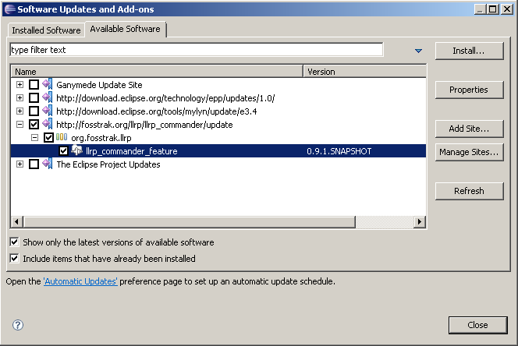This screenshot has height=346, width=518.
Task: Open the Manage Sites... dialog
Action: tap(469, 152)
